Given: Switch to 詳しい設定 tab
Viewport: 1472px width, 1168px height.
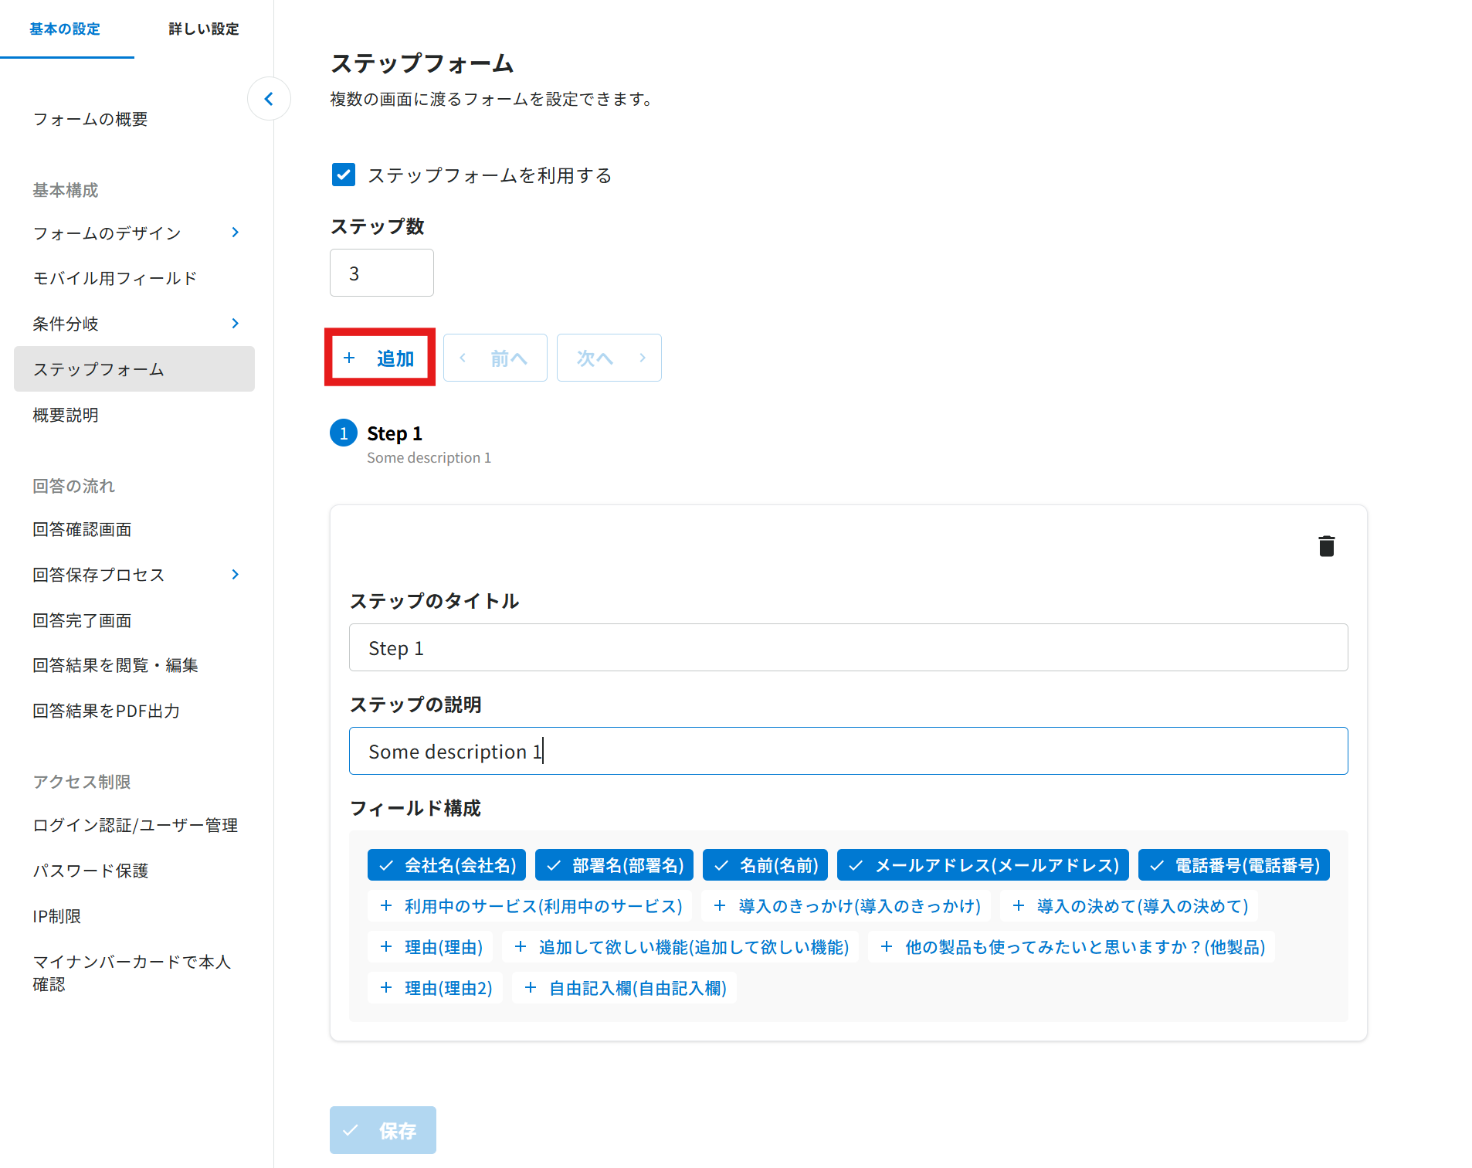Looking at the screenshot, I should pyautogui.click(x=204, y=29).
